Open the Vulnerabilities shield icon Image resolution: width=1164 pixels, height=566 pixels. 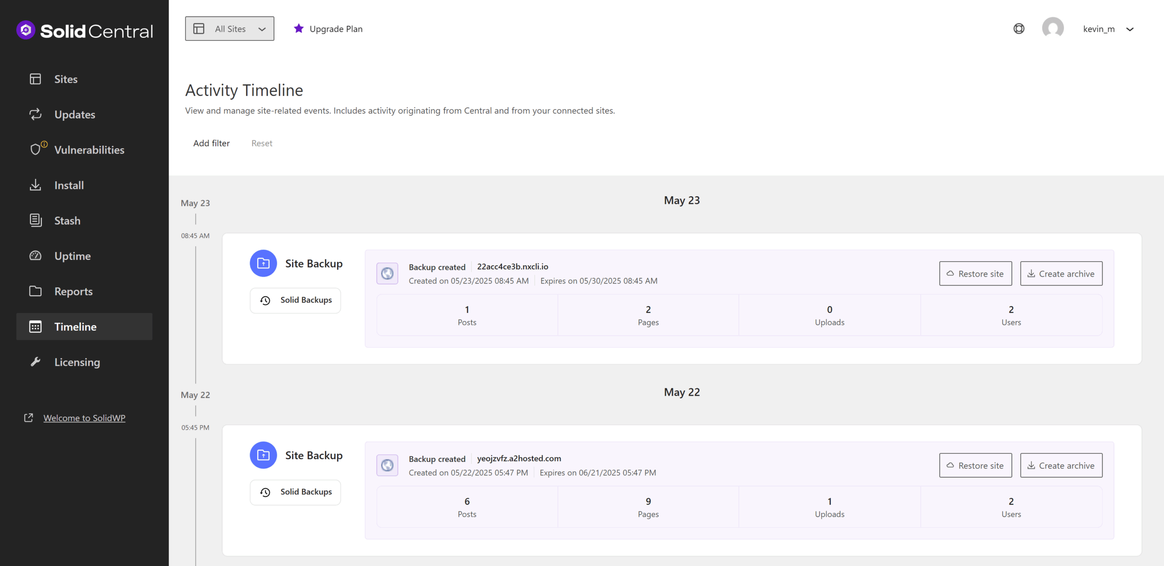click(36, 149)
